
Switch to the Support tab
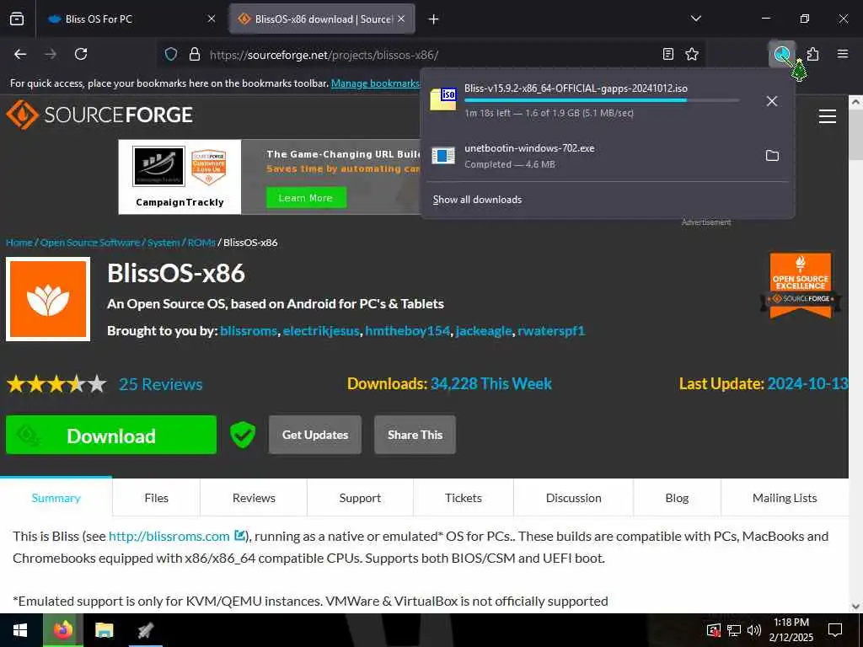pyautogui.click(x=360, y=498)
